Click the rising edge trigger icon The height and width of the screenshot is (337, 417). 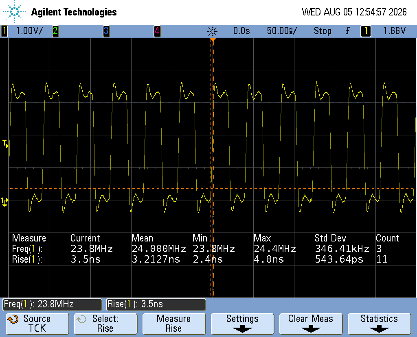[348, 31]
